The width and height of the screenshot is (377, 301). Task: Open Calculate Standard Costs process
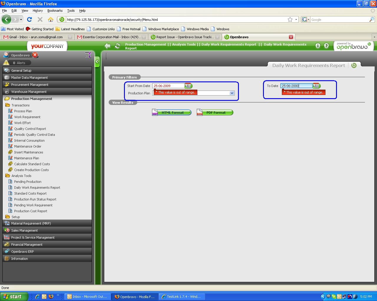(32, 164)
